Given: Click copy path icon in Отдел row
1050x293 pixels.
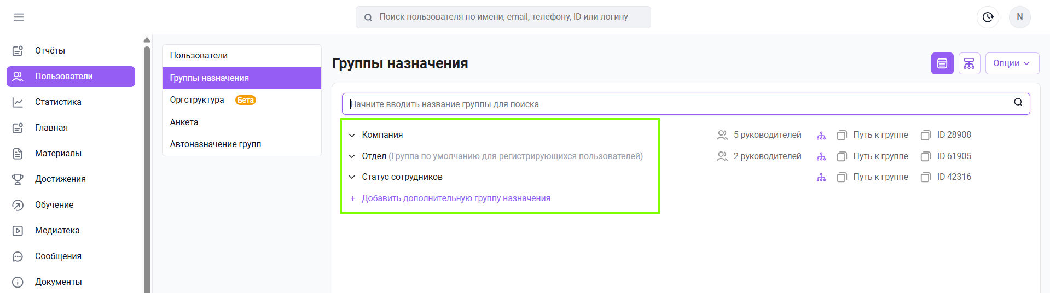Looking at the screenshot, I should 842,157.
